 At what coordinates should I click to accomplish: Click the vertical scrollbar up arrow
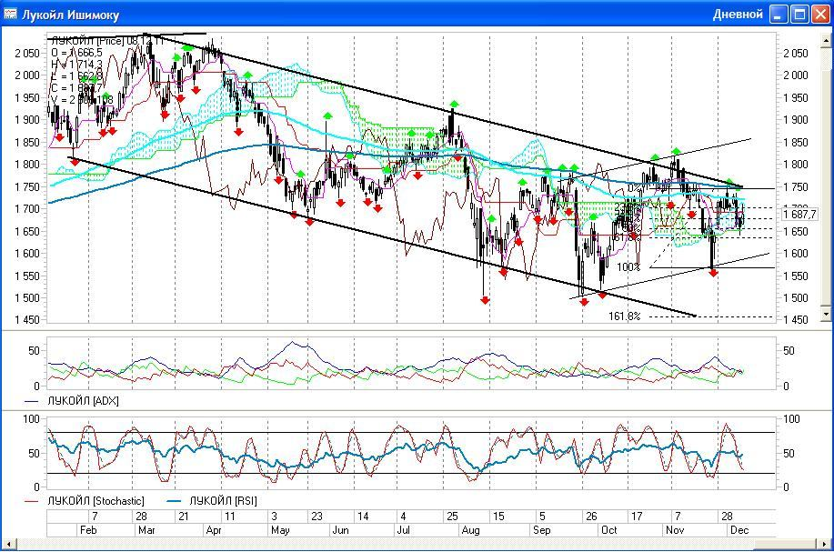pos(826,40)
